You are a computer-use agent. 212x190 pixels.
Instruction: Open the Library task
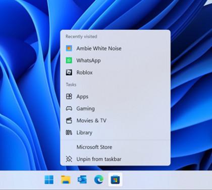[x=115, y=133]
